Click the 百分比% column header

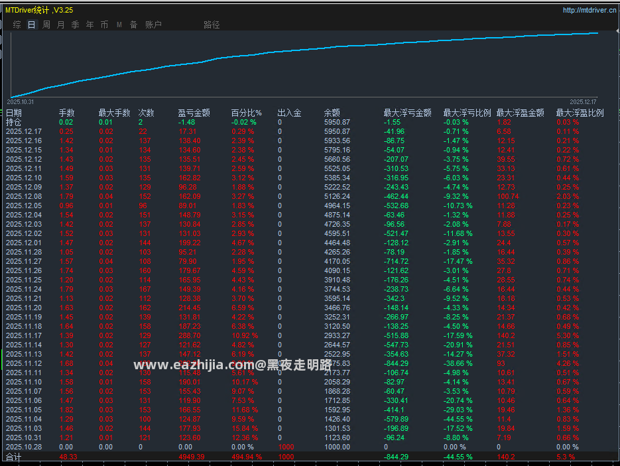(246, 113)
